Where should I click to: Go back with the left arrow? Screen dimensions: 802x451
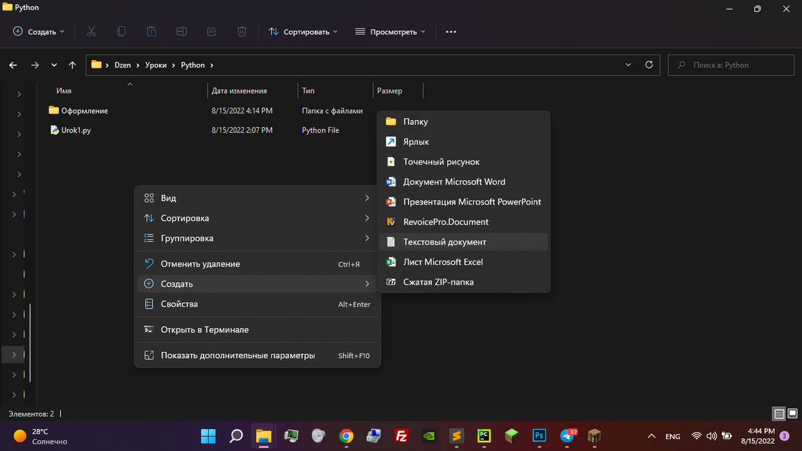click(x=13, y=65)
